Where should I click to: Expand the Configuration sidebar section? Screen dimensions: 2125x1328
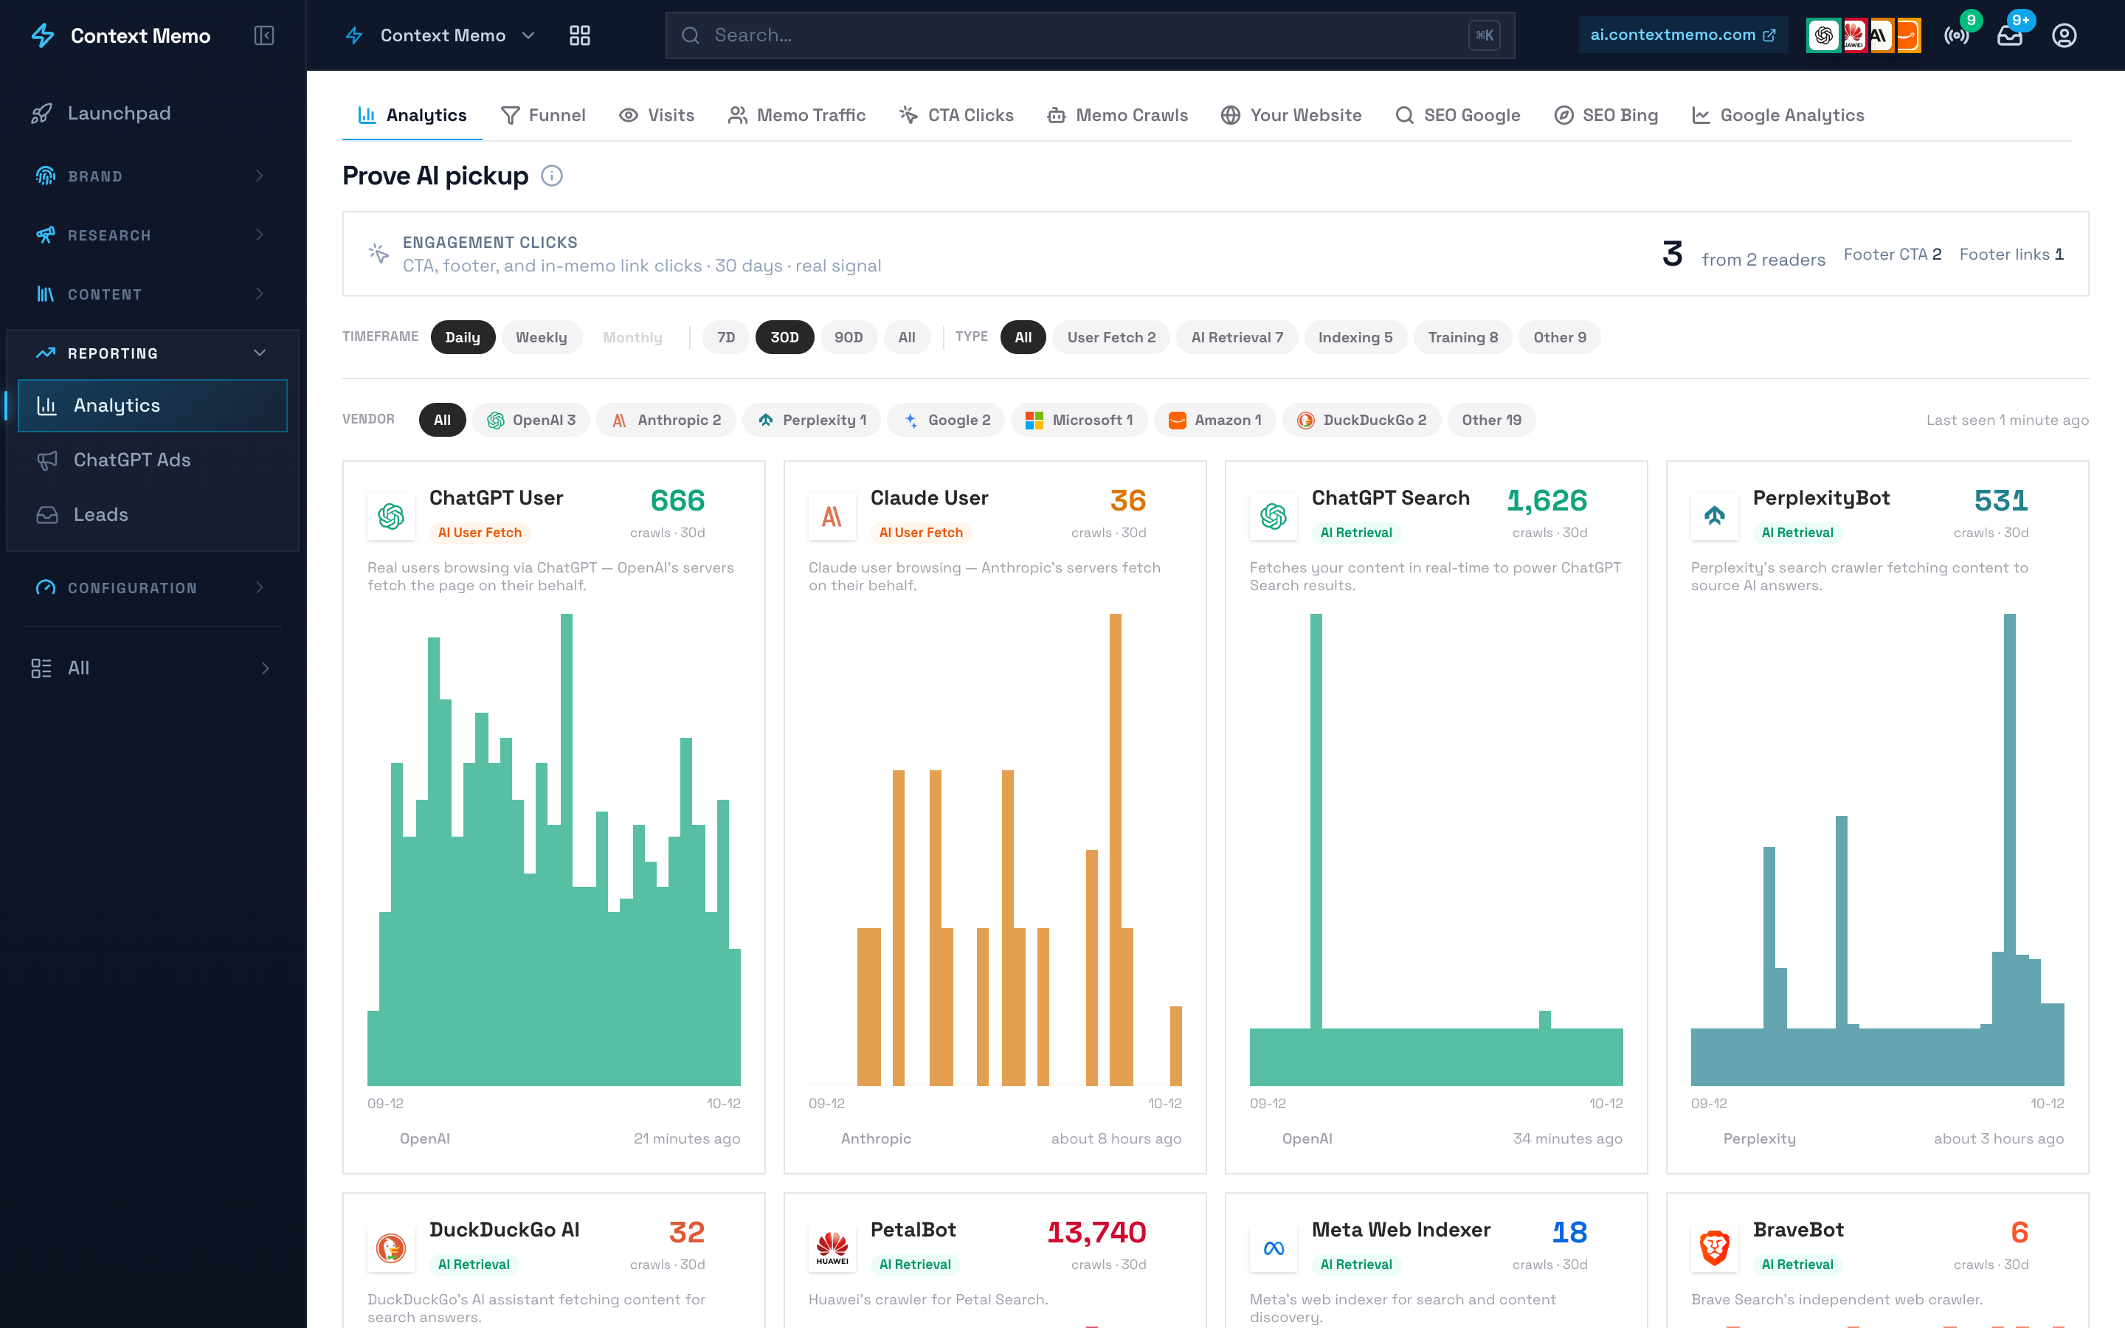pos(151,587)
